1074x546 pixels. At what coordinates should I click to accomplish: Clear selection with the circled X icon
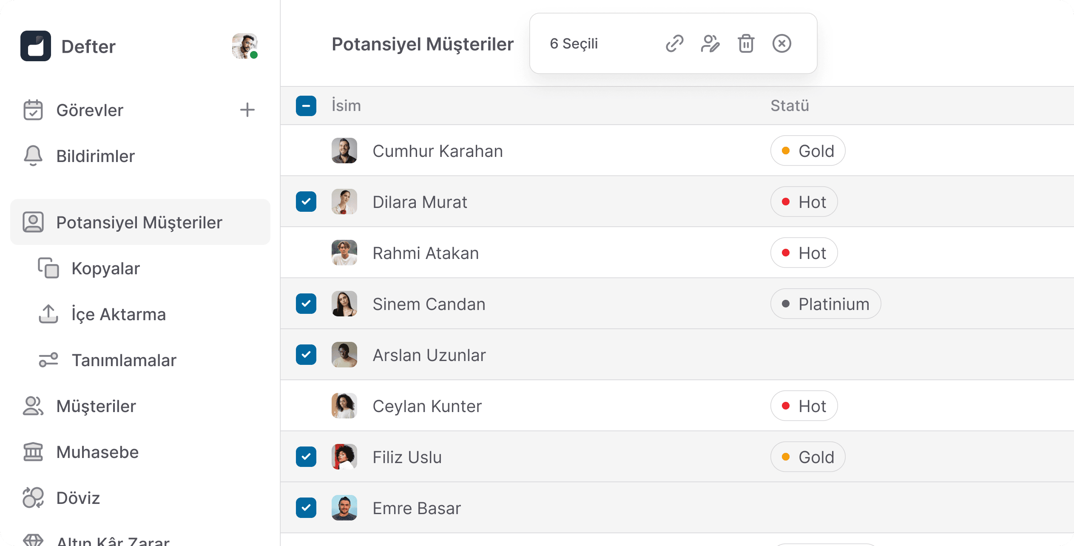point(781,43)
